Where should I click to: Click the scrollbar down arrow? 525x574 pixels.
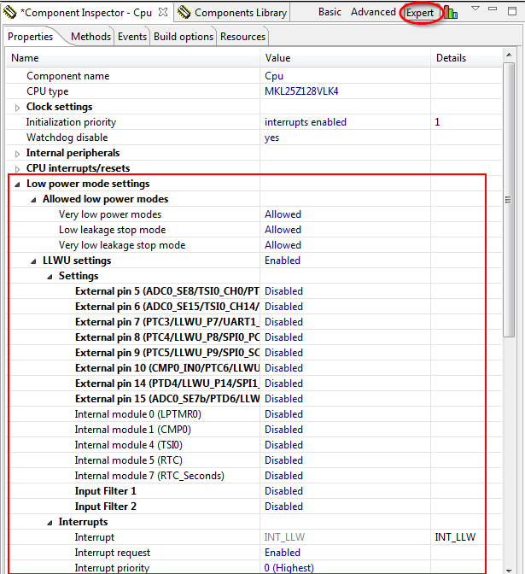point(509,571)
